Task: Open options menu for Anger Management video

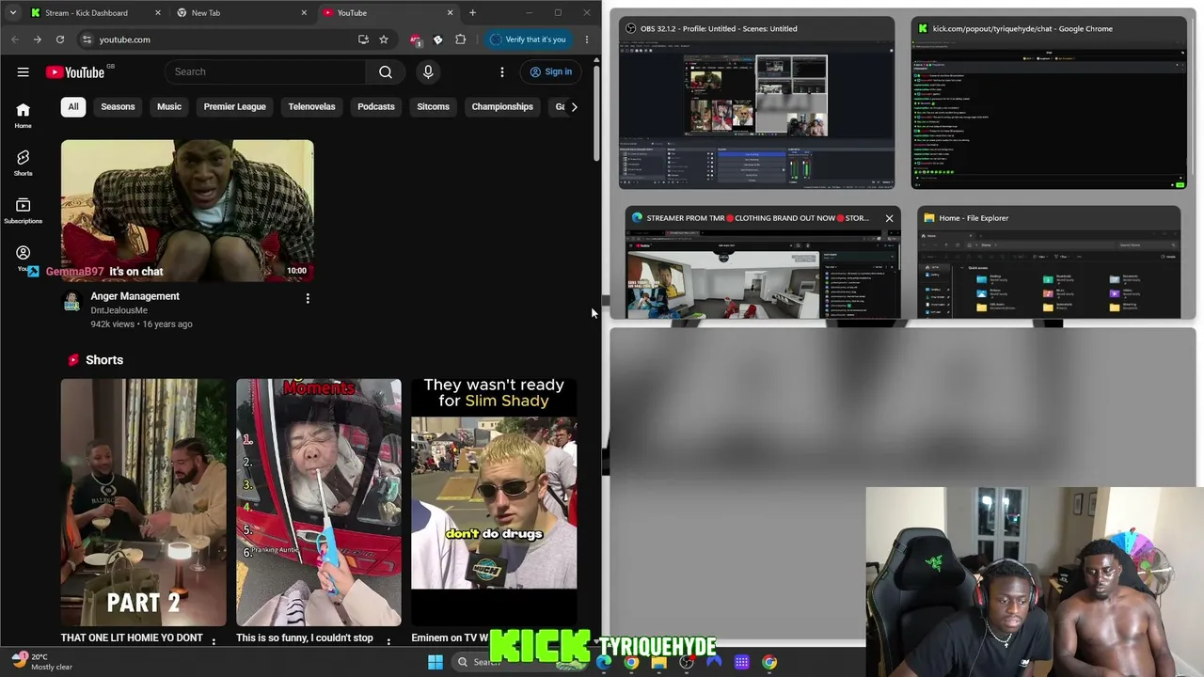Action: [x=308, y=298]
